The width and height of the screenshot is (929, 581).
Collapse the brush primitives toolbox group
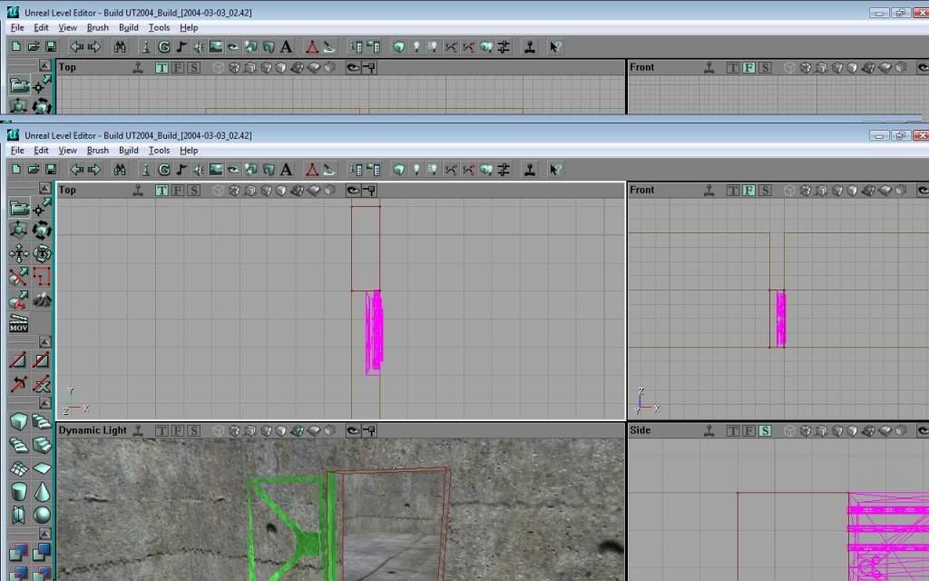click(x=44, y=402)
